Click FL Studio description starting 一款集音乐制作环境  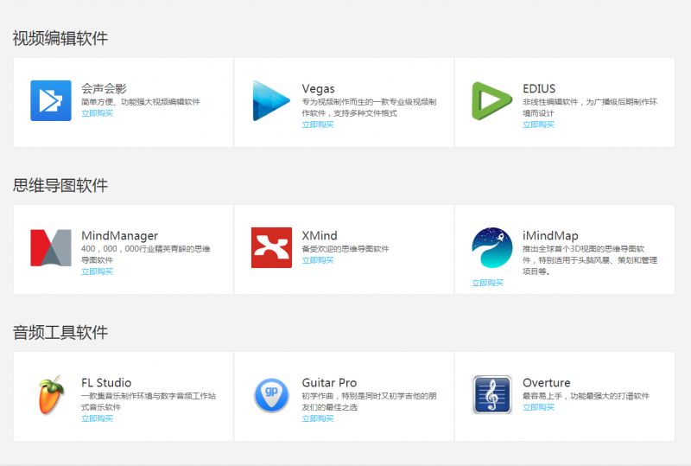pos(149,401)
